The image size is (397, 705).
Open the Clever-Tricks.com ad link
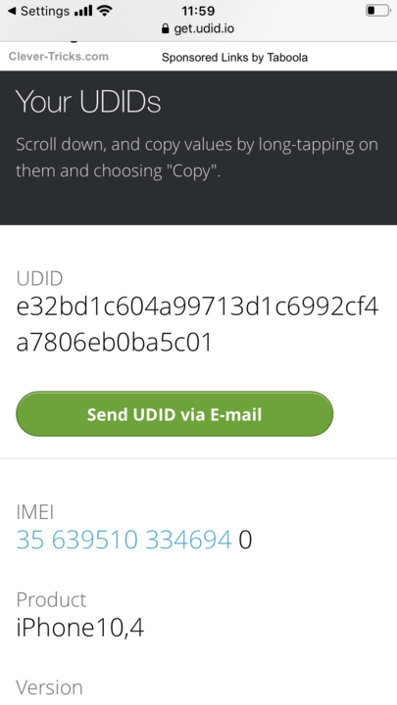pos(59,57)
